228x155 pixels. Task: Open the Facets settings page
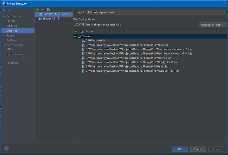pyautogui.click(x=10, y=36)
